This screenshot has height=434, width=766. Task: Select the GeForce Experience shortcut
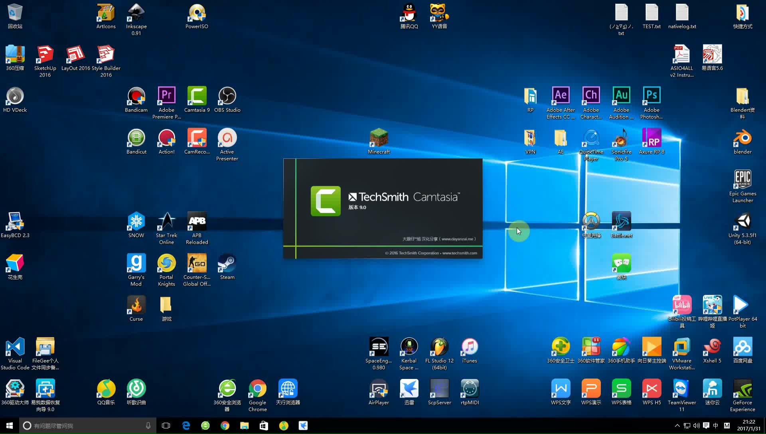(742, 396)
